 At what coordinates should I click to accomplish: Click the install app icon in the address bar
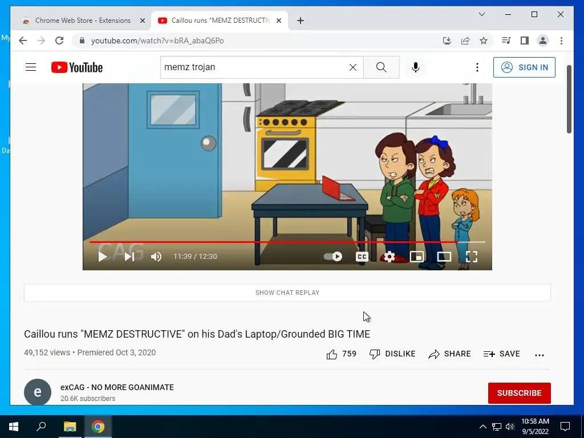447,40
